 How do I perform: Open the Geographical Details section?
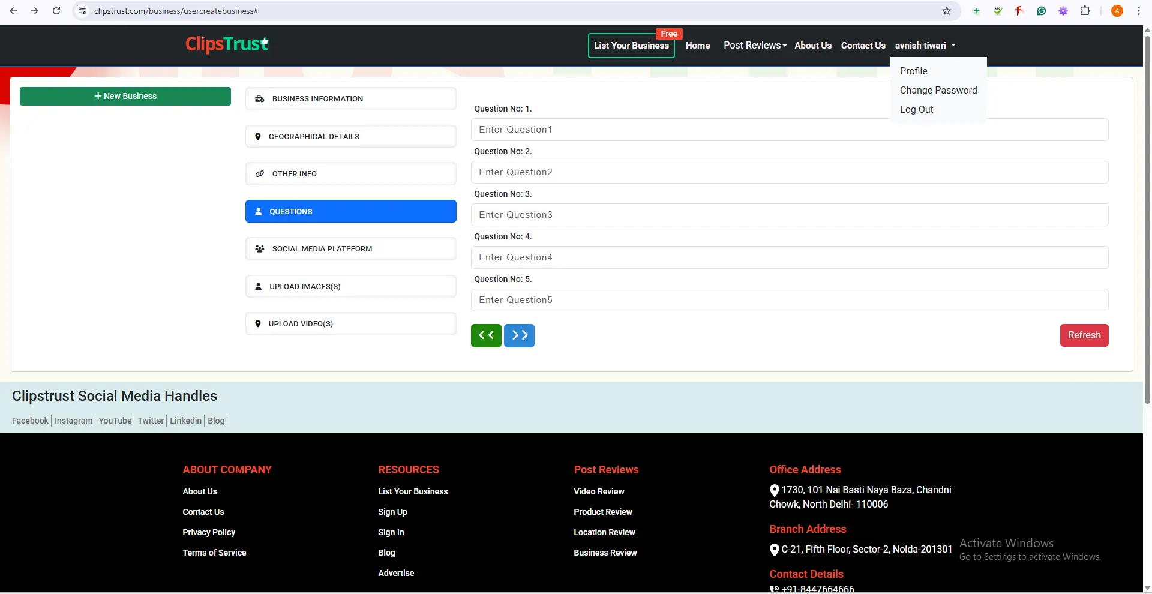351,137
